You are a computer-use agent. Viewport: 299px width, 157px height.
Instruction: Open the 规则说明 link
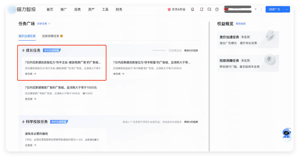click(x=241, y=24)
